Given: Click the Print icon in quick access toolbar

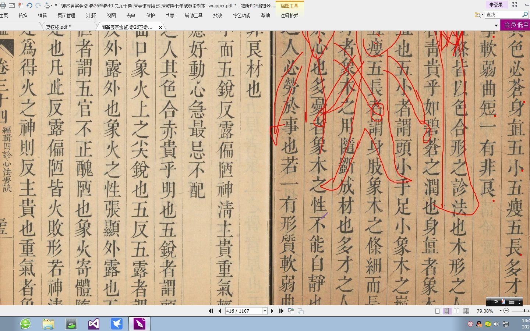Looking at the screenshot, I should coord(3,5).
